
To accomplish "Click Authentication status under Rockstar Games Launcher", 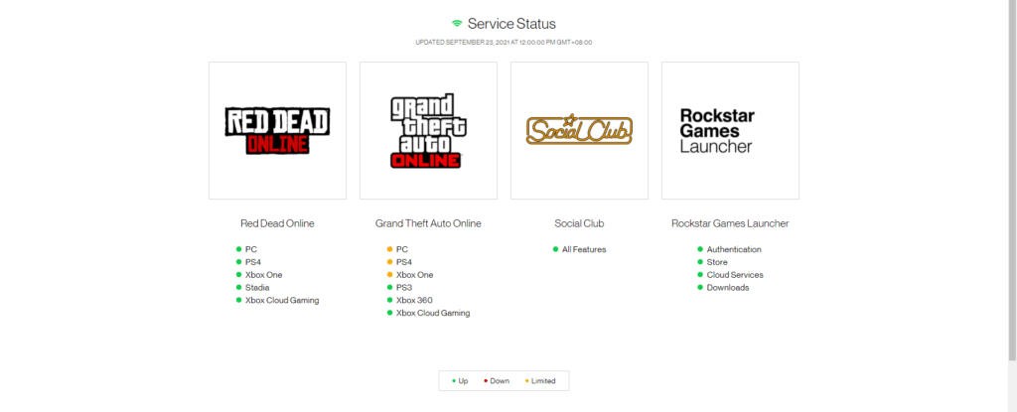I will (733, 249).
